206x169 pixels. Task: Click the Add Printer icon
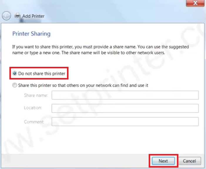point(17,16)
